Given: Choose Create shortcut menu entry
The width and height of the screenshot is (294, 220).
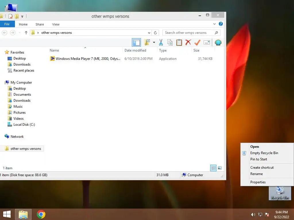Looking at the screenshot, I should 267,168.
